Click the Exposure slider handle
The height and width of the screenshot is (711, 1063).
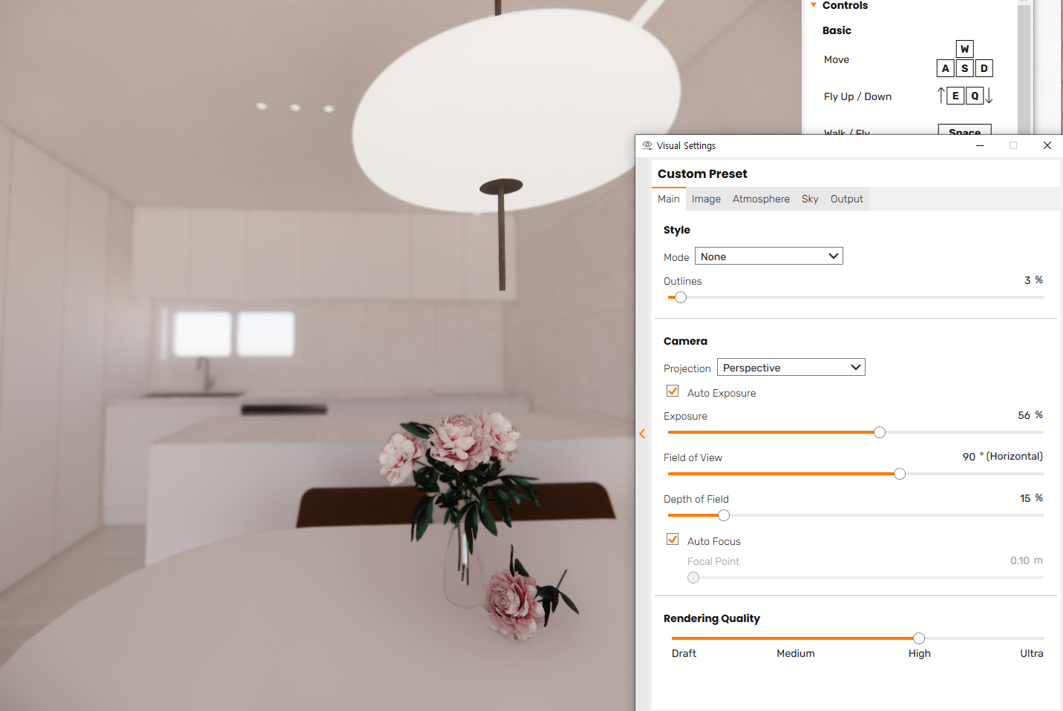click(880, 432)
